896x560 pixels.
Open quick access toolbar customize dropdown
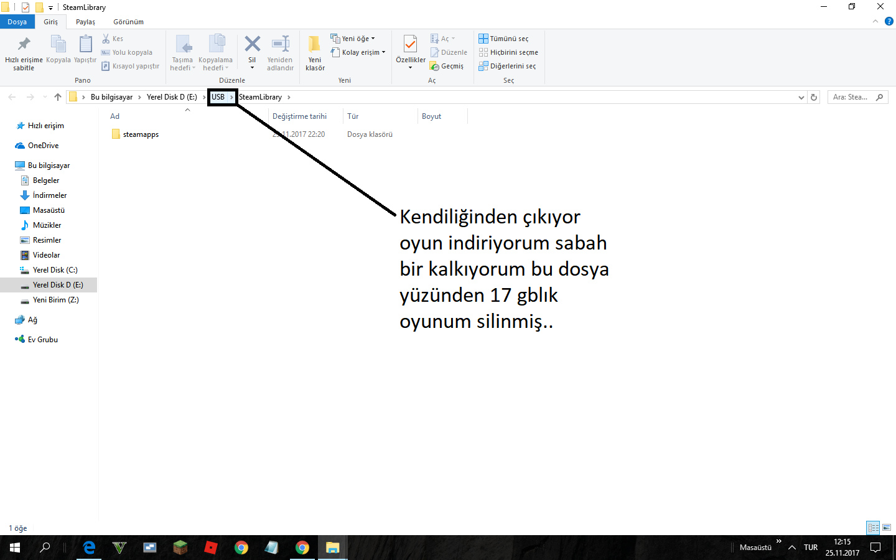[x=50, y=7]
